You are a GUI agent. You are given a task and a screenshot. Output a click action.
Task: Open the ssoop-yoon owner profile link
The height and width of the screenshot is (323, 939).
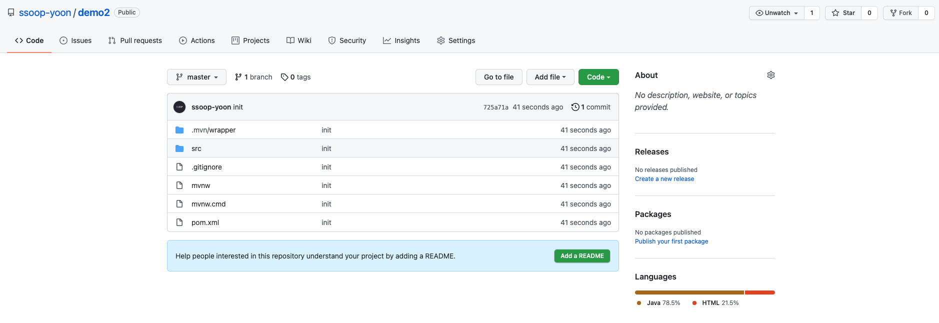[x=45, y=12]
